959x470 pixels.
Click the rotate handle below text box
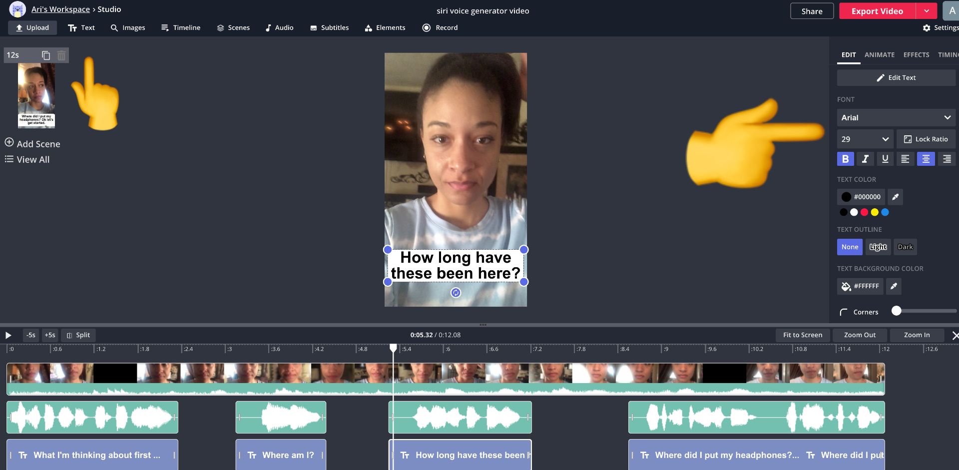(x=456, y=293)
